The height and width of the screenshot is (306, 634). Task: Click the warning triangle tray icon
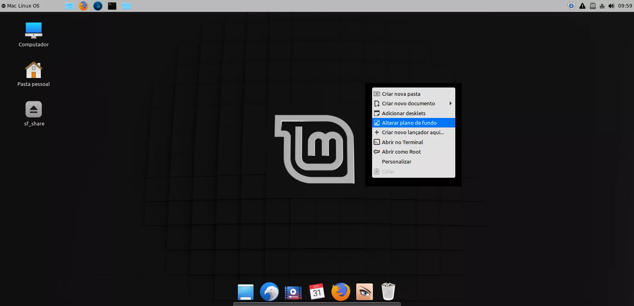coord(582,6)
